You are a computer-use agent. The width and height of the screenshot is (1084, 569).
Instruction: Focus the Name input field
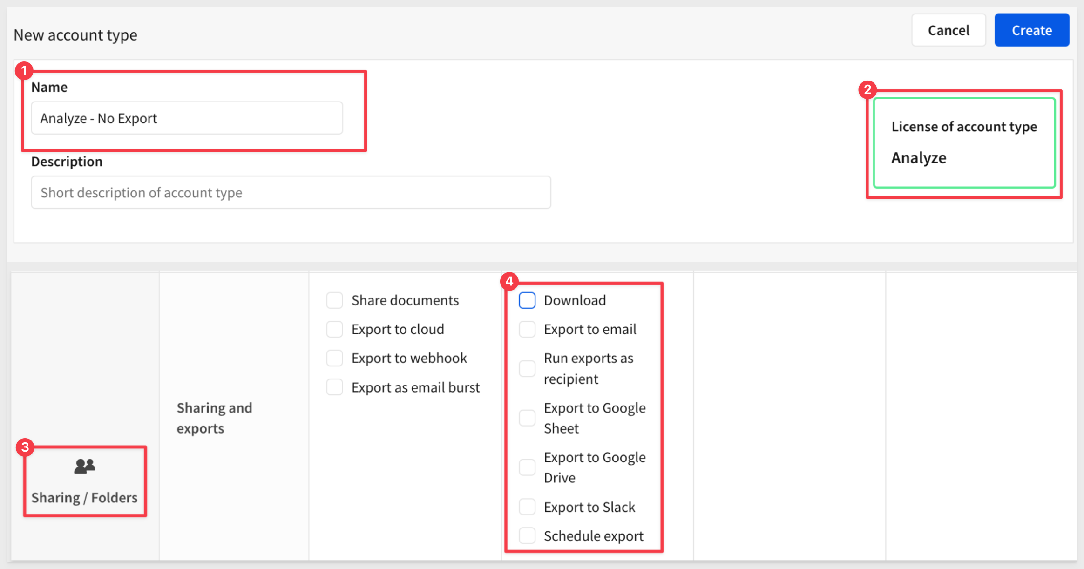[187, 118]
